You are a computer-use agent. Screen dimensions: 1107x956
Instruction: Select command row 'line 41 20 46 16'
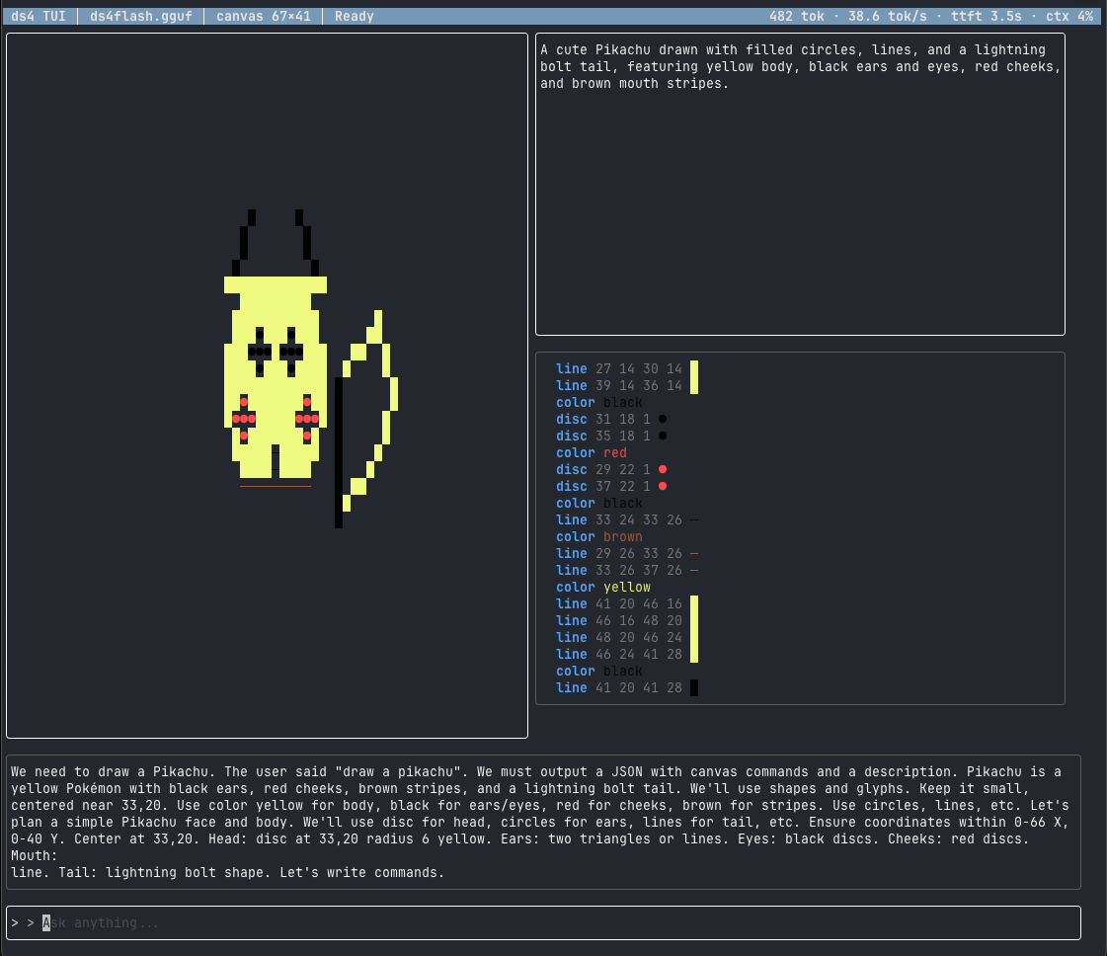pos(626,603)
